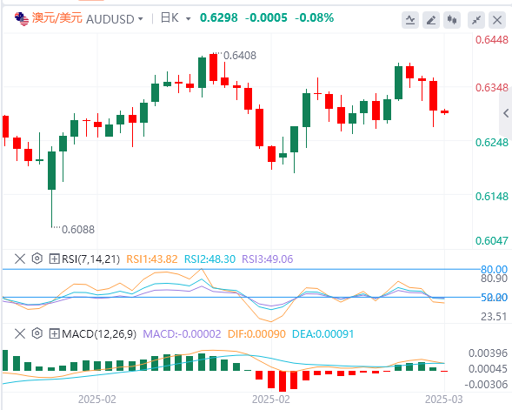
Task: Open the 日K timeframe dropdown
Action: [188, 19]
